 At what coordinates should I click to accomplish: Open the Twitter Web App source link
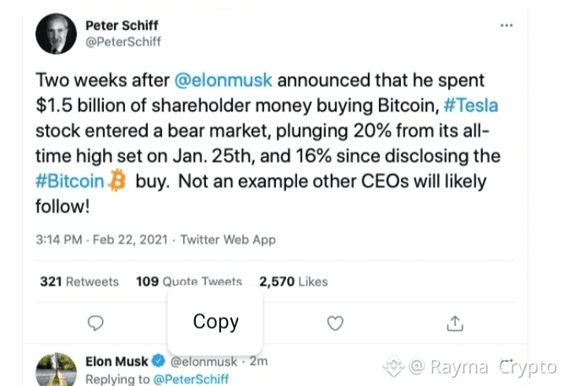point(228,240)
